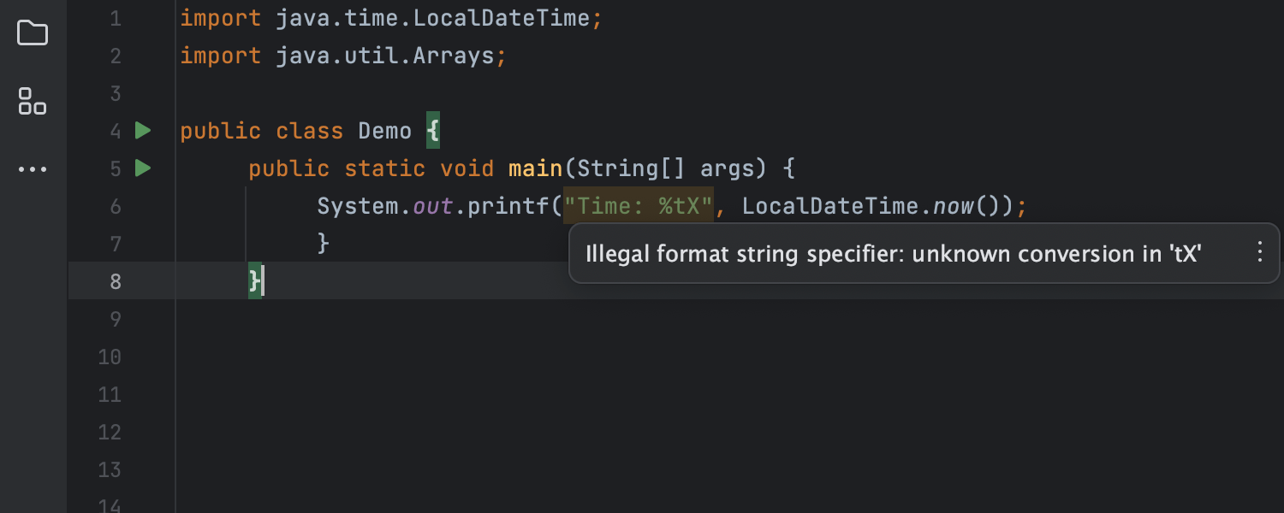Run the main method from gutter

click(142, 168)
